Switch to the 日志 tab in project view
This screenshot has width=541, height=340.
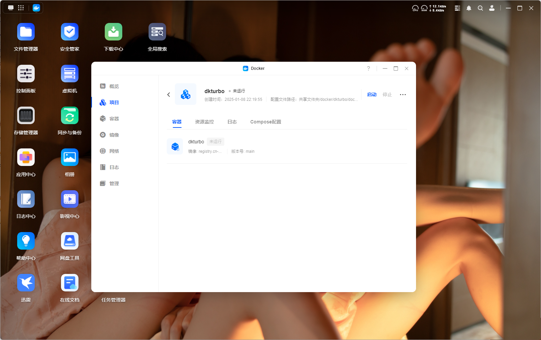[x=232, y=122]
